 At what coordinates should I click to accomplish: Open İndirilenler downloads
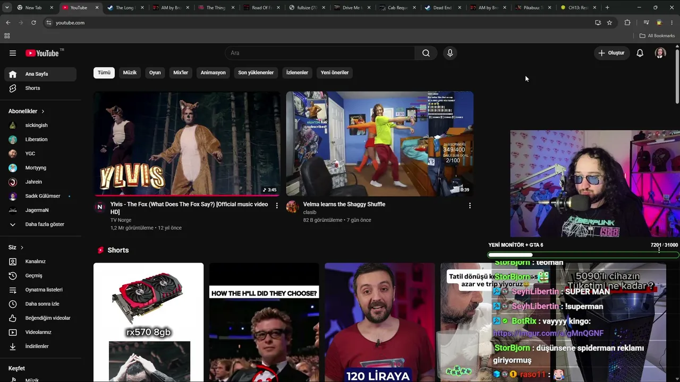point(40,346)
